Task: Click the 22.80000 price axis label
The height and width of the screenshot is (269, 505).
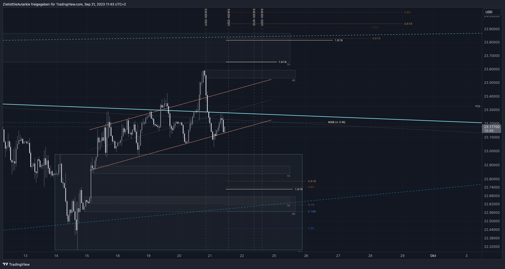Action: tap(492, 179)
